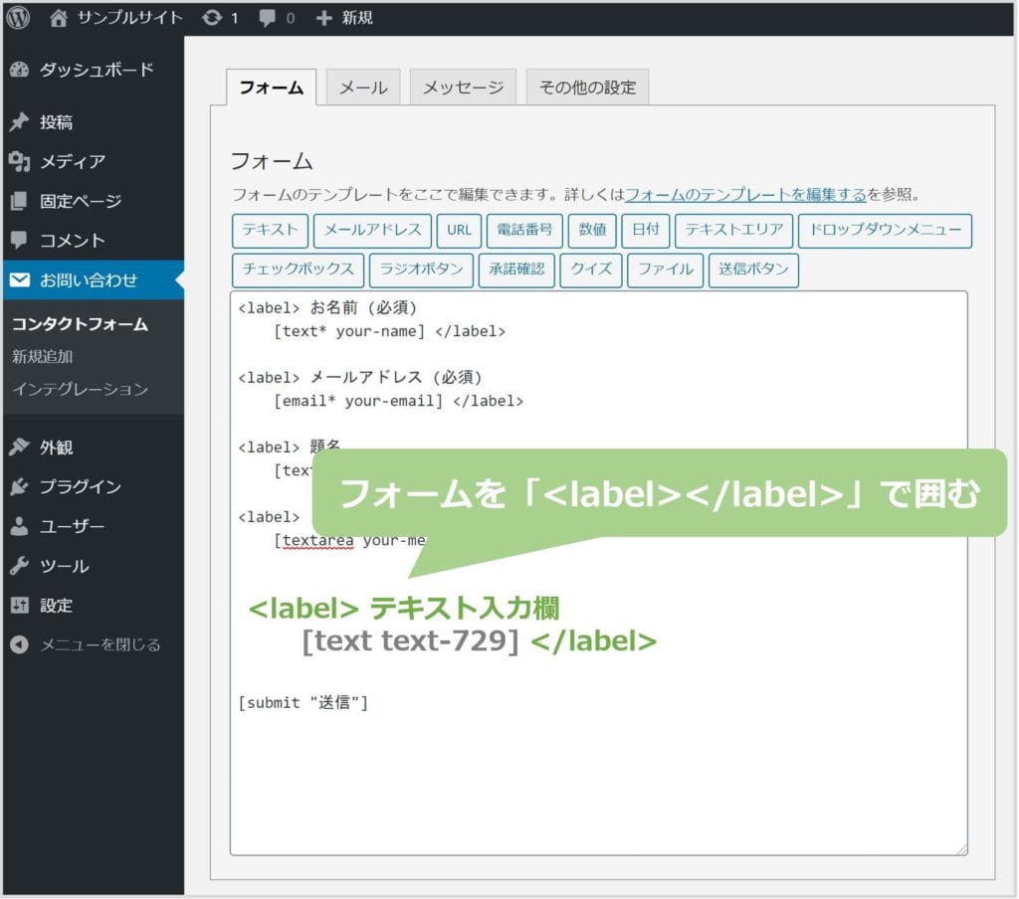The image size is (1019, 899).
Task: Click [text* your-name] line in editor
Action: [x=389, y=330]
